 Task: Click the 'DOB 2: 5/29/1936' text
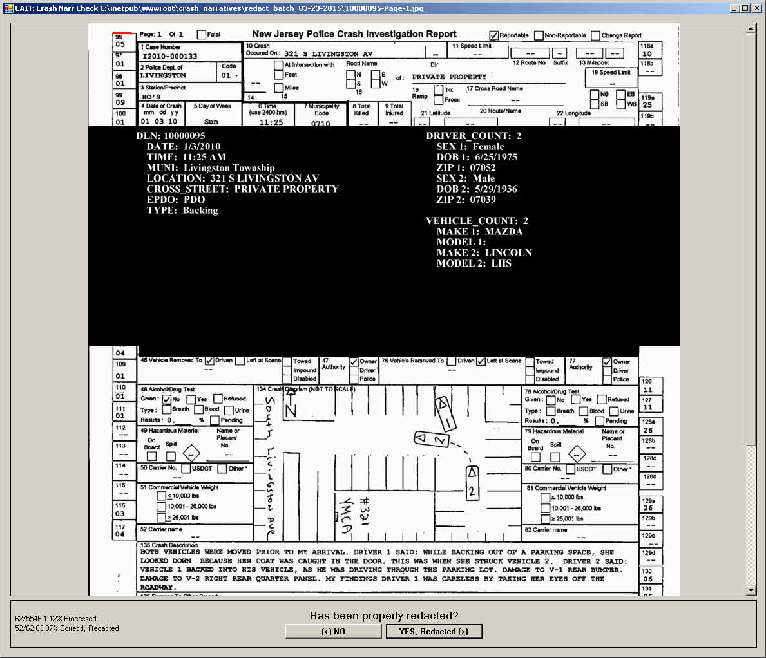pos(477,189)
